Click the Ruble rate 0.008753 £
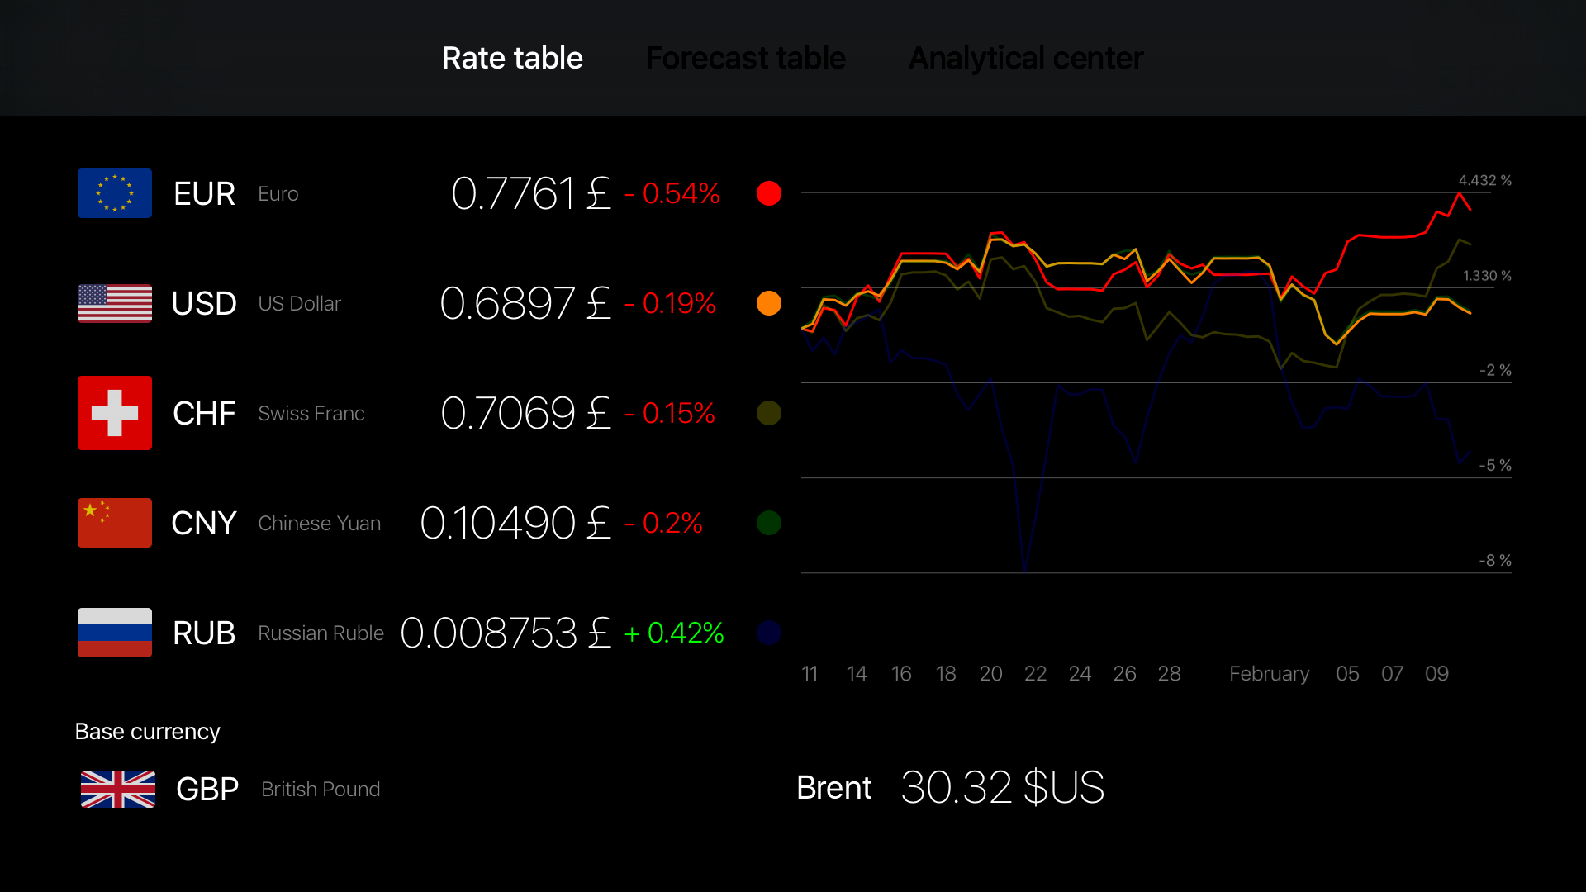Screen dimensions: 1586x892 [506, 633]
